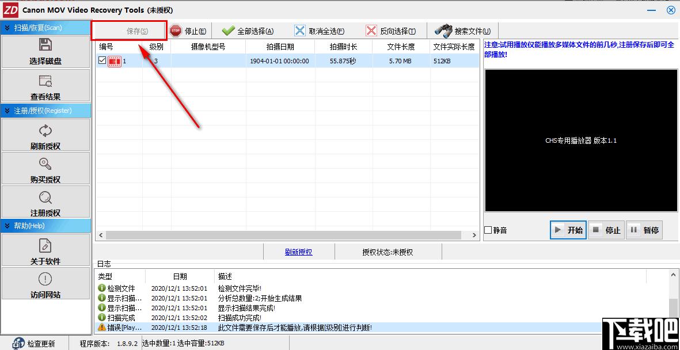Select log entry 显示扫描结果完成!
The height and width of the screenshot is (350, 680).
tap(247, 308)
